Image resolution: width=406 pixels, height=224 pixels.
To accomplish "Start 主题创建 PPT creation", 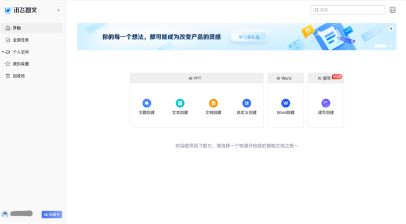I will 147,106.
